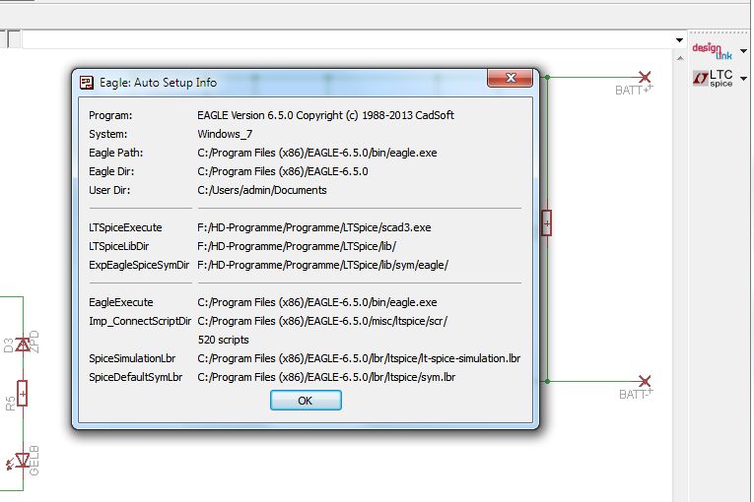Click the LTSpiceLibDir path value
This screenshot has width=754, height=502.
pos(297,246)
